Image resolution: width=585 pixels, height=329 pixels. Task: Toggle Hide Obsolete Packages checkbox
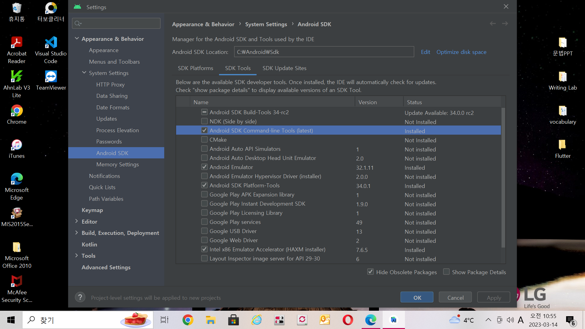pos(370,272)
